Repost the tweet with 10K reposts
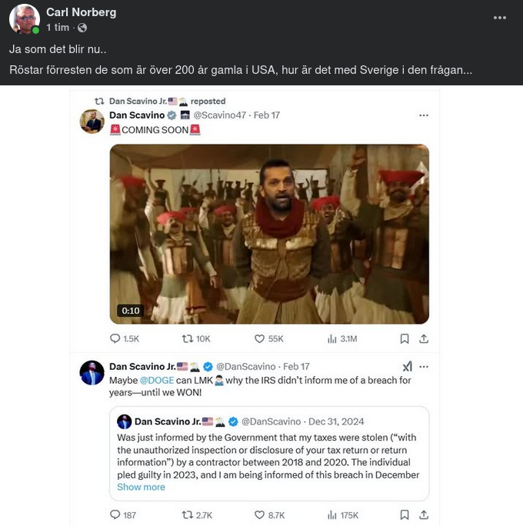 [x=187, y=338]
